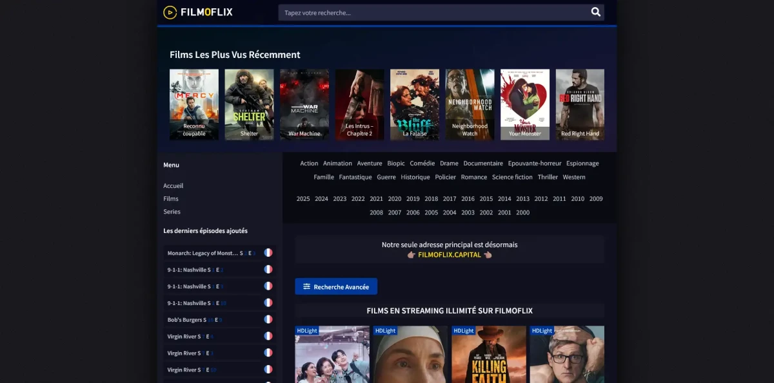
Task: Filter by Action genre
Action: (x=309, y=163)
